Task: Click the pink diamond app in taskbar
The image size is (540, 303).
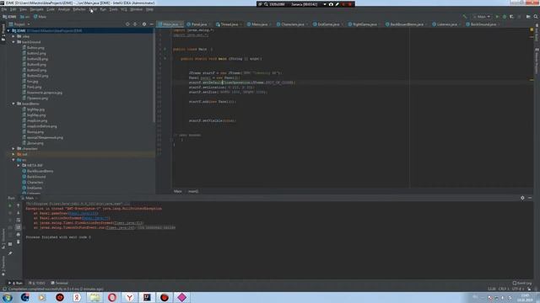Action: point(182,297)
